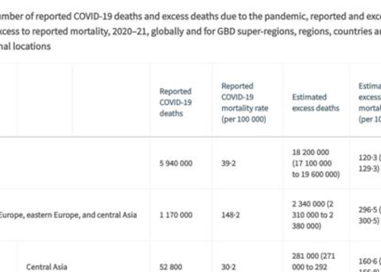Click the 1 170 000 reported deaths value
Screen dimensions: 381x272
[x=176, y=215]
